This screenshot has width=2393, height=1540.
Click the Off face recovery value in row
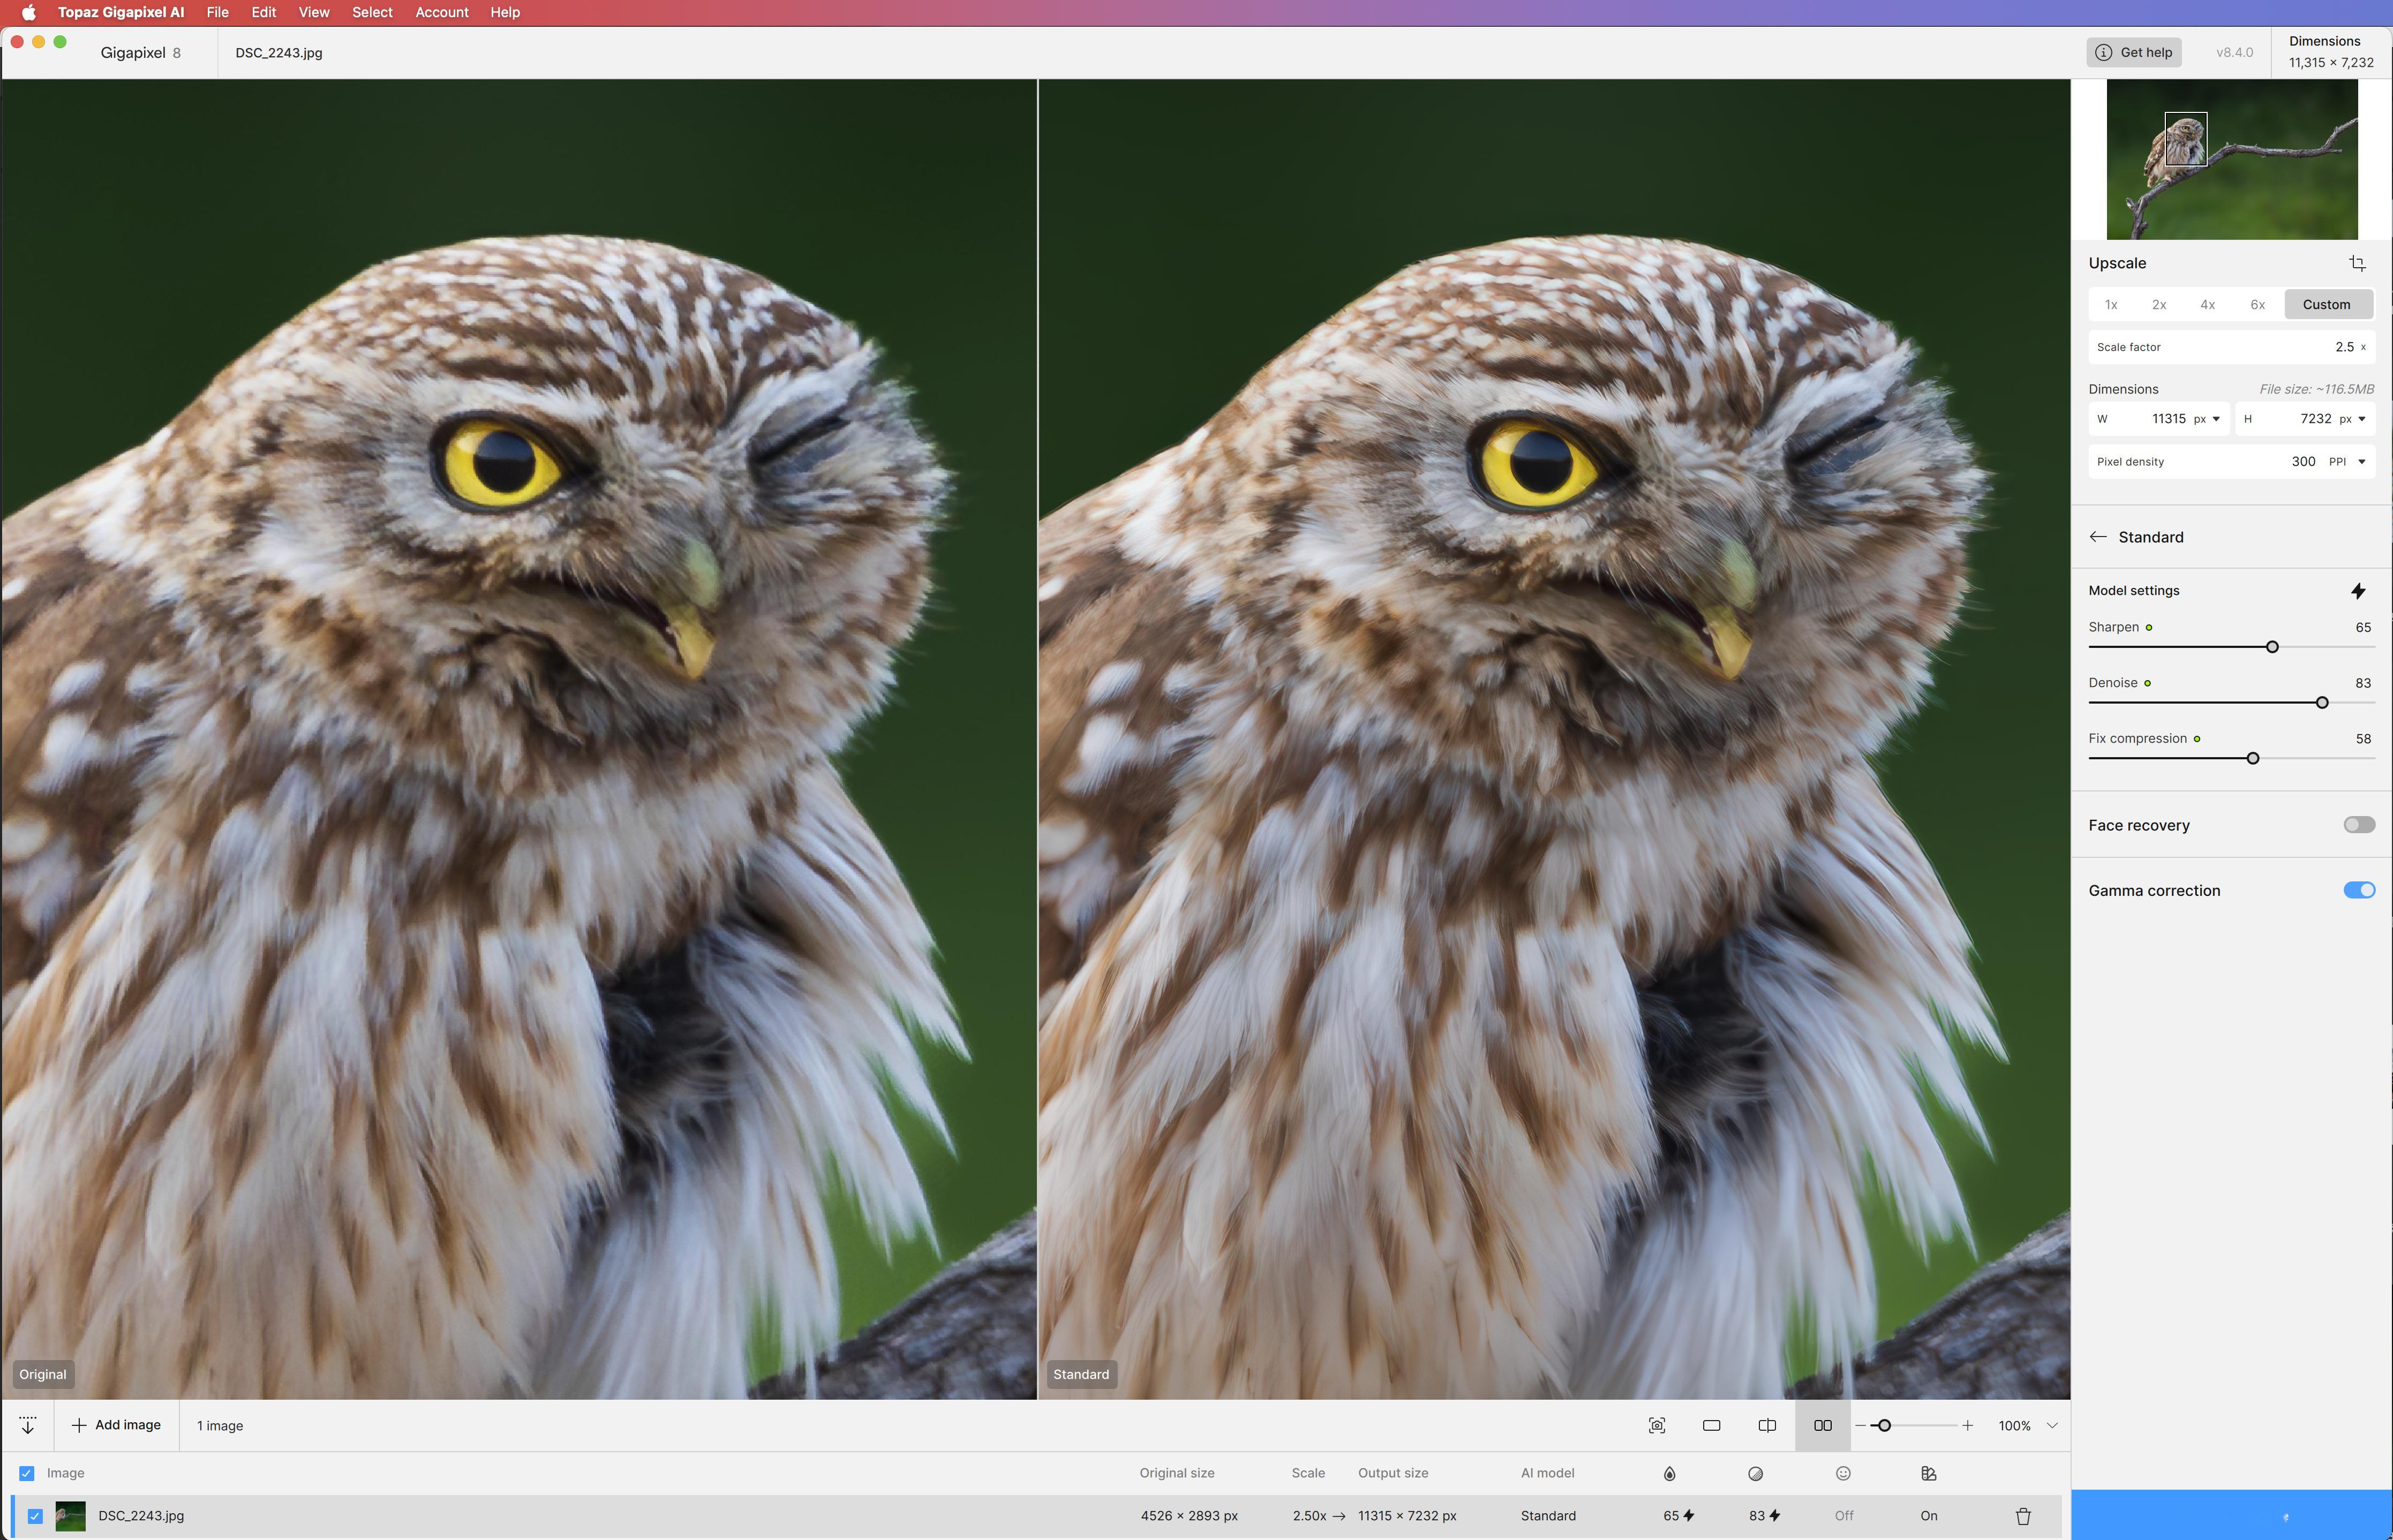1844,1516
